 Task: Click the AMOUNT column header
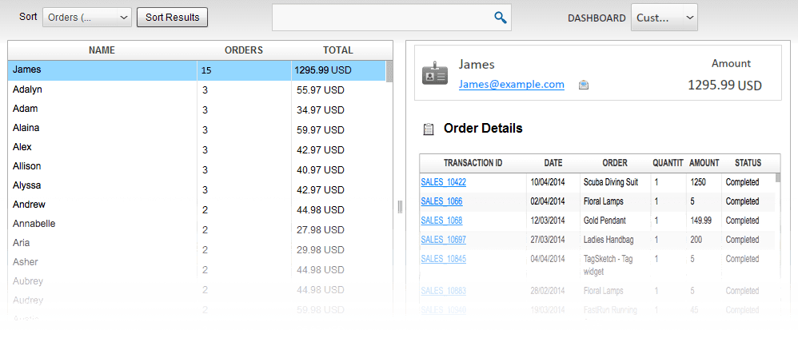click(x=704, y=163)
